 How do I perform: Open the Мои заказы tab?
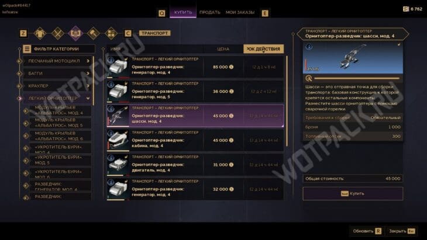[x=240, y=12]
